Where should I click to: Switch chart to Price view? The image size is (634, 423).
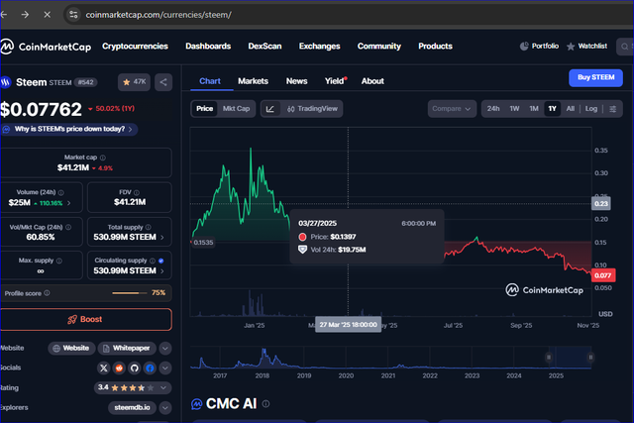(205, 109)
